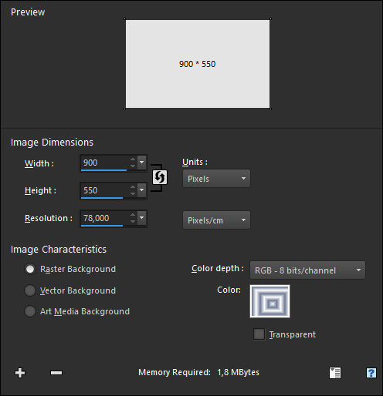
Task: Open the Width field slider dropdown arrow
Action: click(x=142, y=163)
